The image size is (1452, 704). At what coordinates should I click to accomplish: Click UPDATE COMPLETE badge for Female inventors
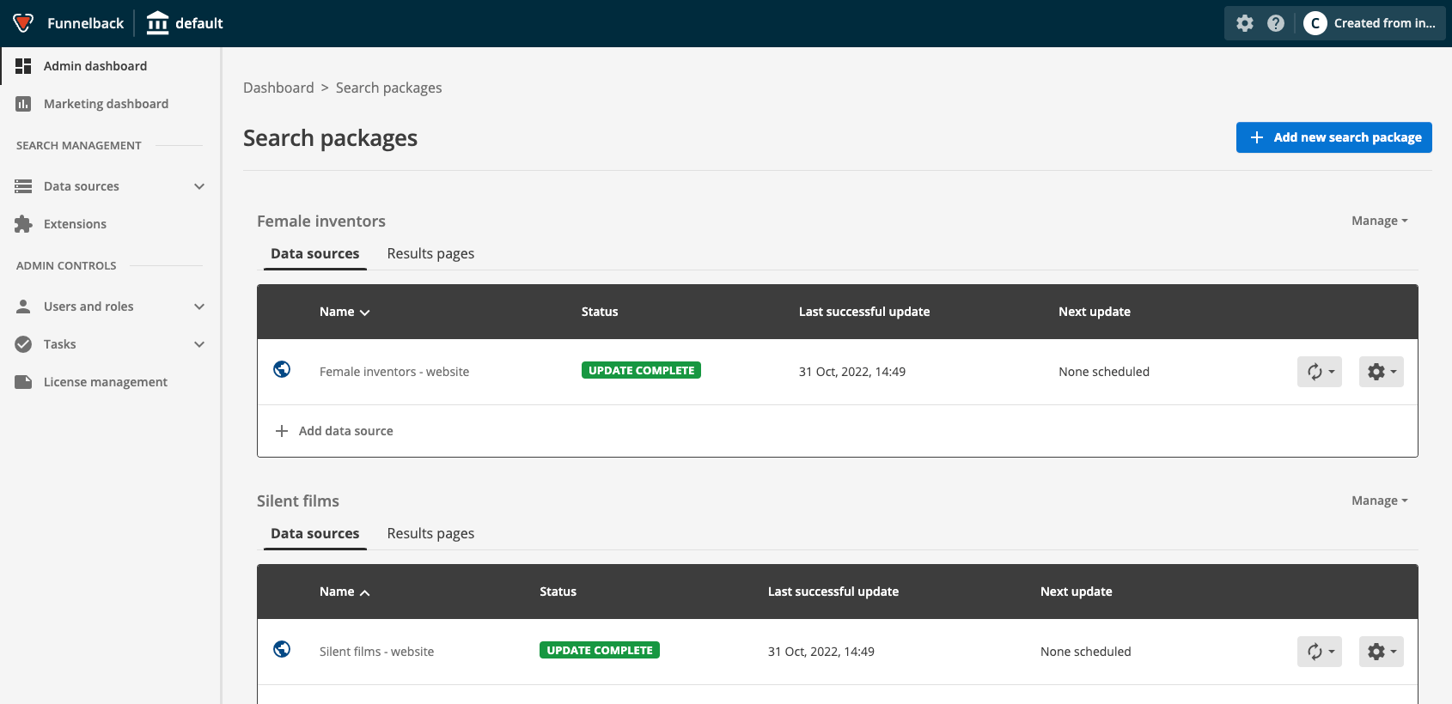point(641,370)
